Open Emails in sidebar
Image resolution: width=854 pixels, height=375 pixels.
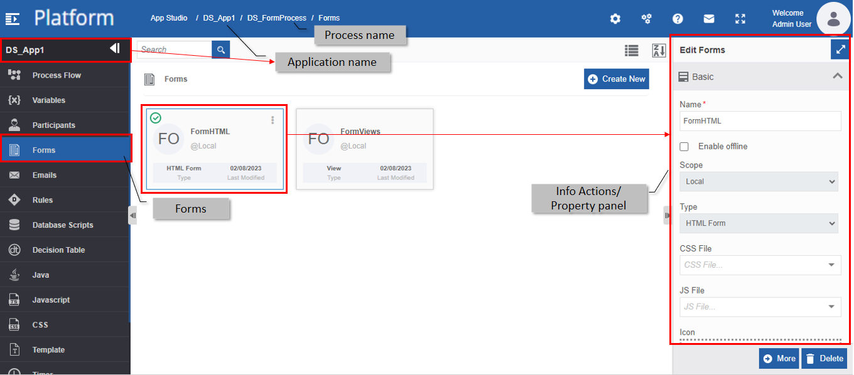(65, 175)
